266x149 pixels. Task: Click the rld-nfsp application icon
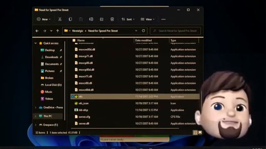[x=76, y=110]
